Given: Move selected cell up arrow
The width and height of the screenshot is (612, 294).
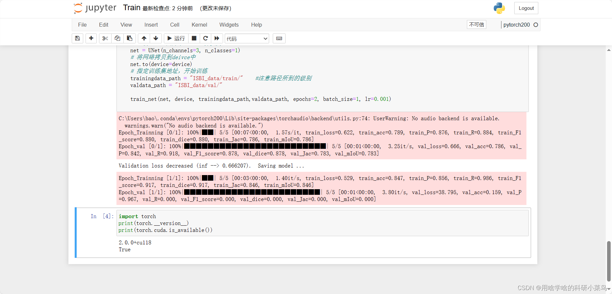Looking at the screenshot, I should coord(144,38).
